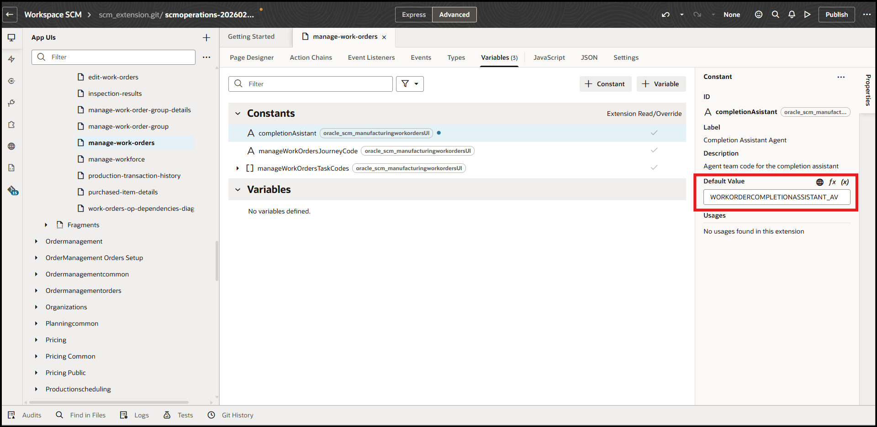Expand the Fragments folder
This screenshot has width=877, height=427.
pos(46,225)
